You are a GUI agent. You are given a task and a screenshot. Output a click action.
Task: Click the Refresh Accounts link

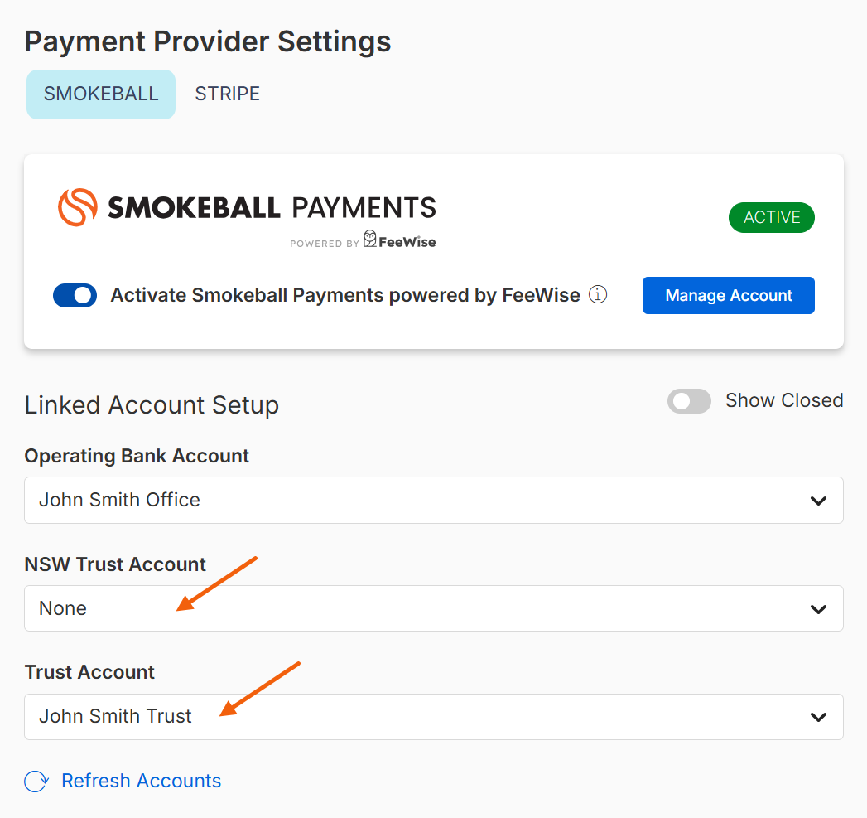click(x=141, y=781)
